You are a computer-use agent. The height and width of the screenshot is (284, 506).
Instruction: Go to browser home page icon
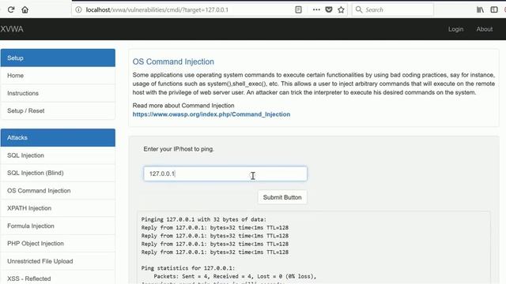(x=25, y=9)
